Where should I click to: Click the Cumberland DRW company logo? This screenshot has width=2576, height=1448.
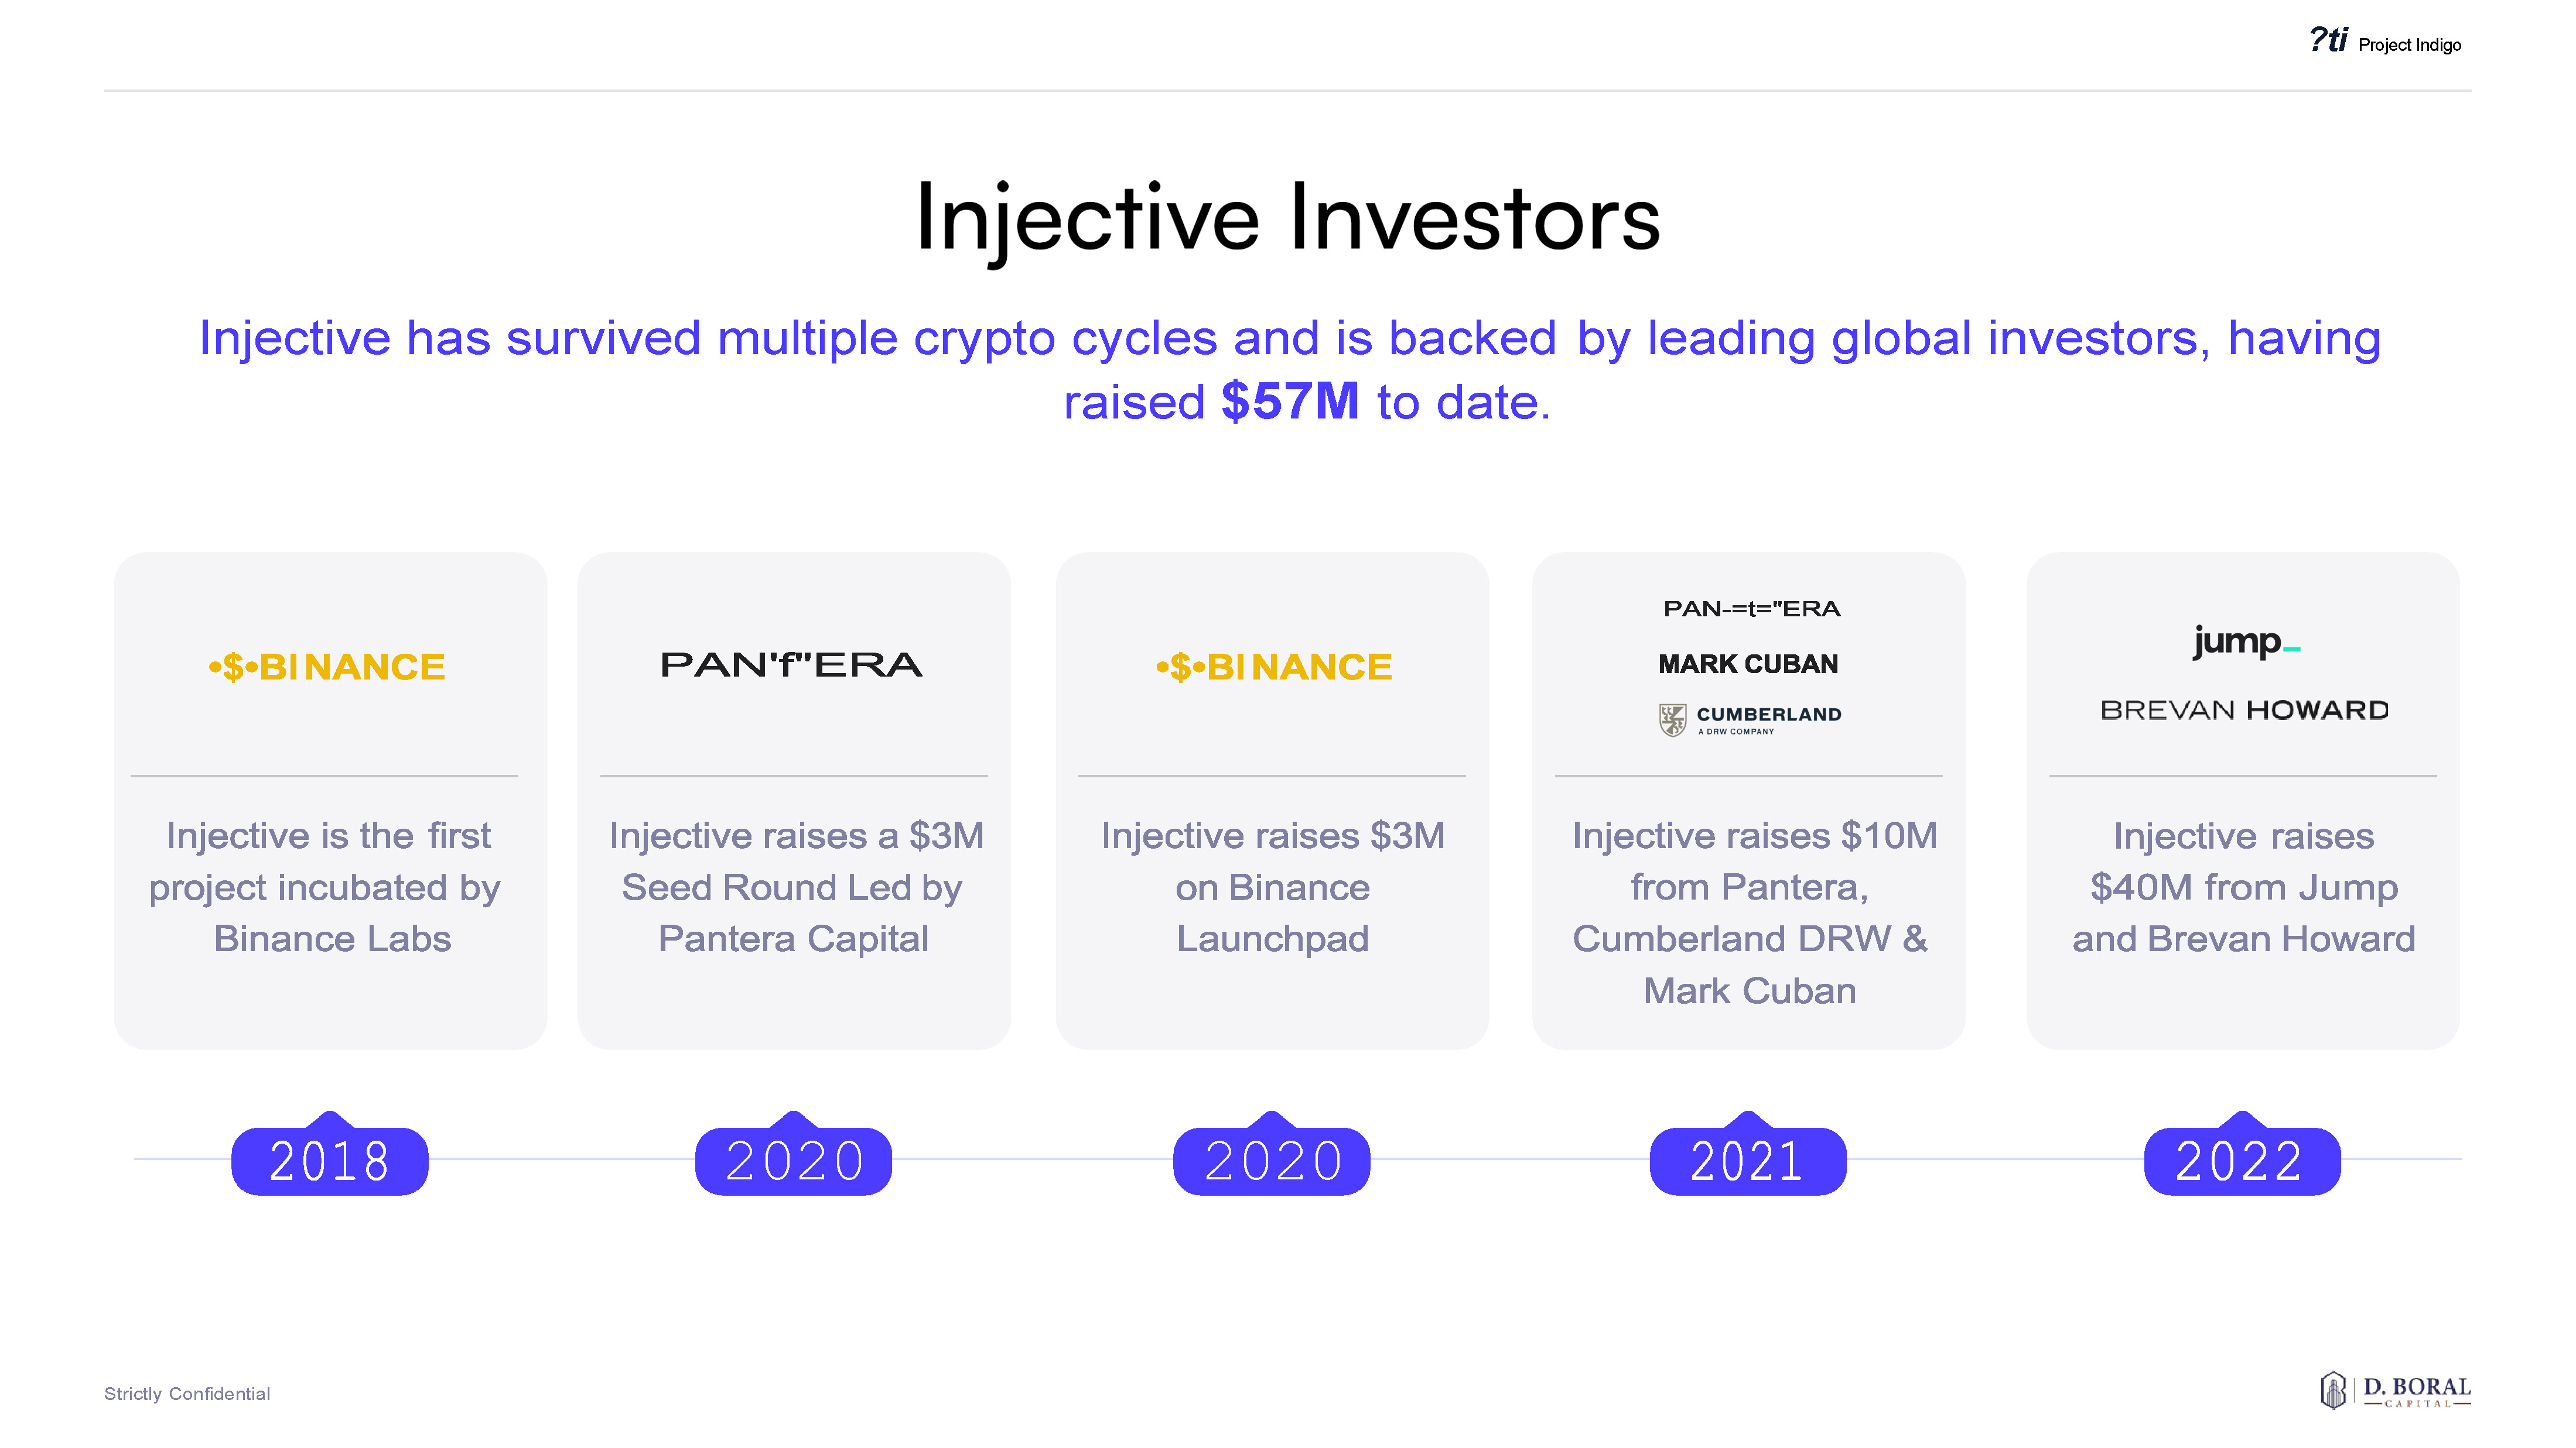(1750, 719)
